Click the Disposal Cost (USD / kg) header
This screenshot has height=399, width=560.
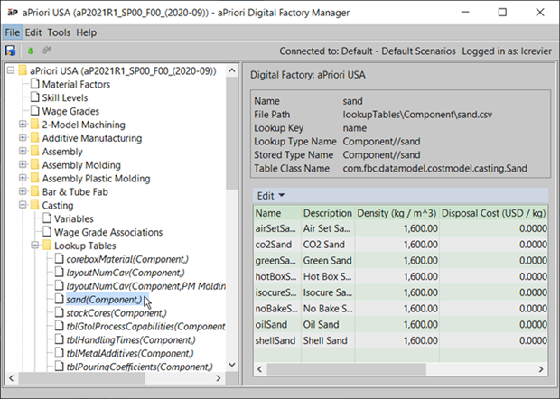[493, 213]
